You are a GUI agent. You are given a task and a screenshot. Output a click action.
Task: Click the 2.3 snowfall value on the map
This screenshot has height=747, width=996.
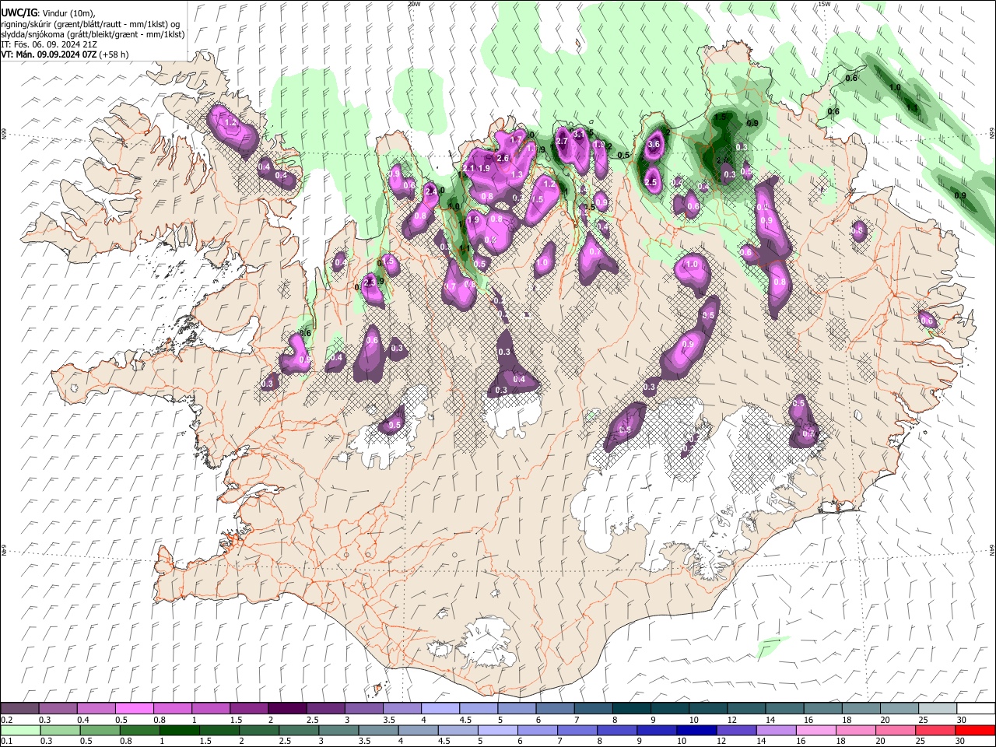point(370,282)
